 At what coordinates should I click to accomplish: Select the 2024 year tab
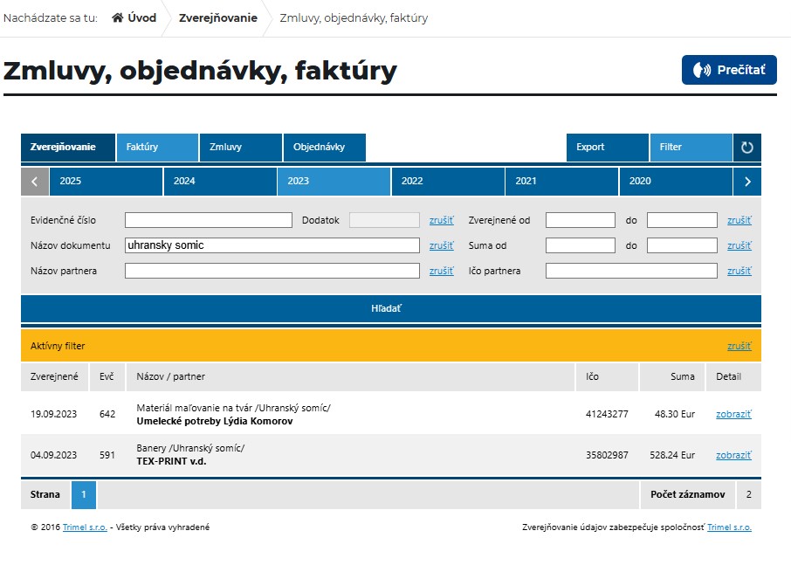pos(220,182)
